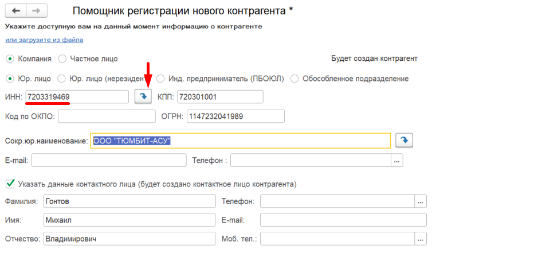538x257 pixels.
Task: Click the ОГРН input field
Action: (235, 116)
